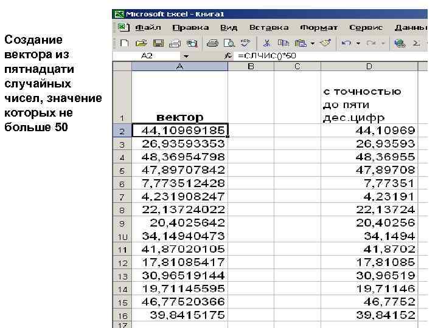Select cell with value 44,10969185
The image size is (438, 328).
point(180,131)
